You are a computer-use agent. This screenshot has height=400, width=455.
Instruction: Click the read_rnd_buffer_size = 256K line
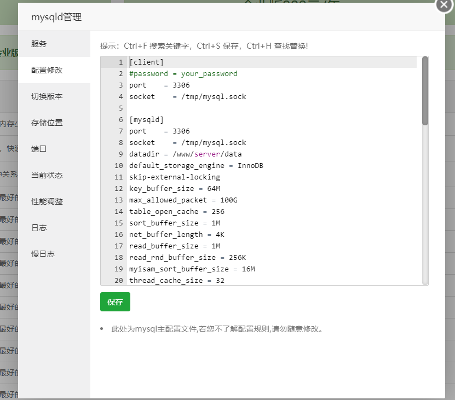(187, 258)
